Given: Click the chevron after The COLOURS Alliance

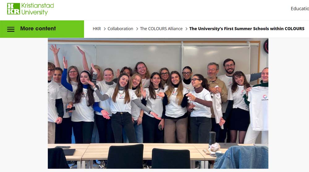Looking at the screenshot, I should pyautogui.click(x=186, y=29).
